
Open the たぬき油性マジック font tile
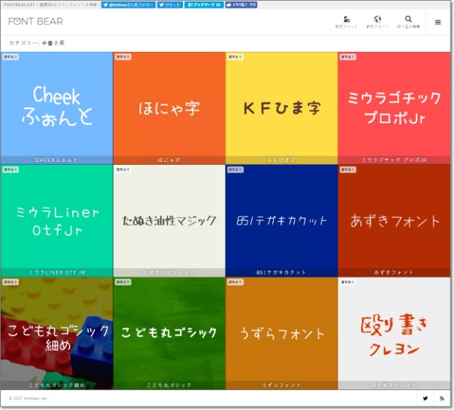click(169, 220)
